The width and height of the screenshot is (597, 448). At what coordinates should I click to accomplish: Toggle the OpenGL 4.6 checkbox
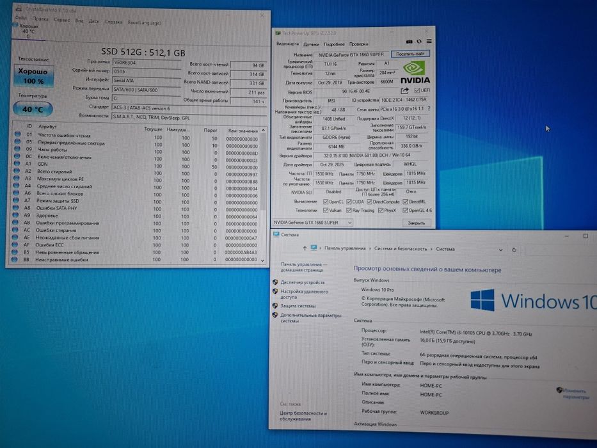pyautogui.click(x=406, y=211)
